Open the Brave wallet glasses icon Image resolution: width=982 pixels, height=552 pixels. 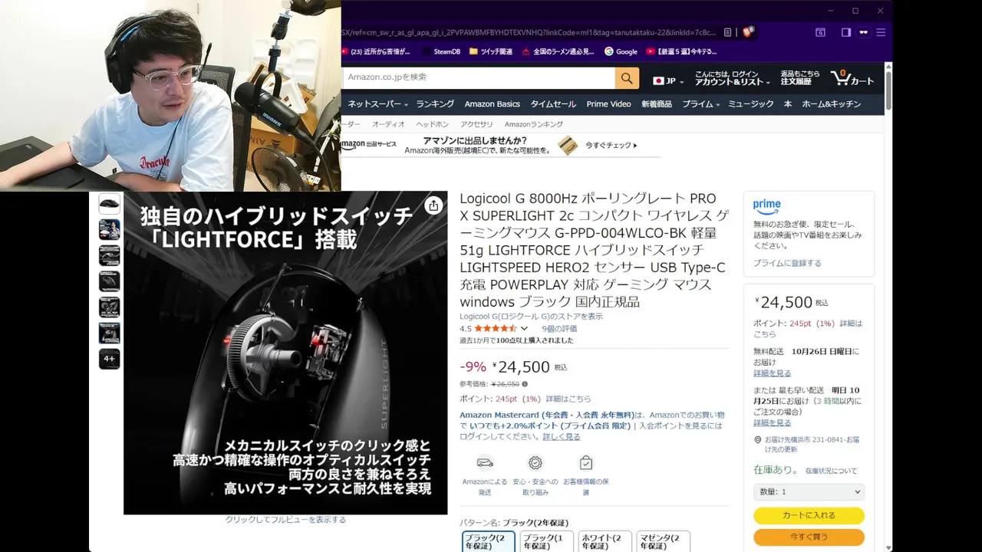pos(863,32)
